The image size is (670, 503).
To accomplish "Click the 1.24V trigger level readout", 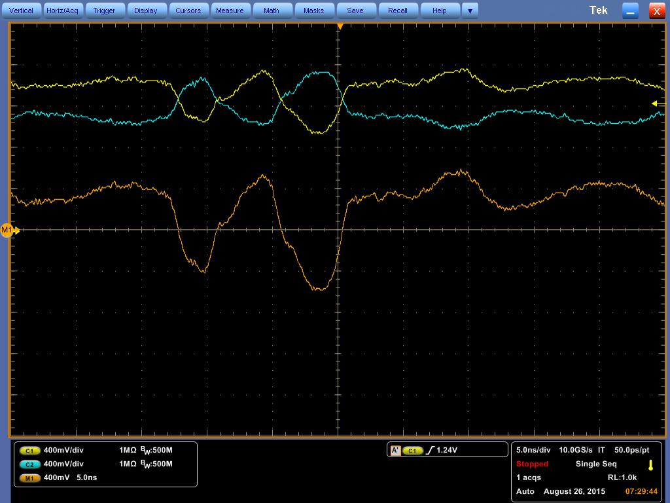I will (x=447, y=450).
